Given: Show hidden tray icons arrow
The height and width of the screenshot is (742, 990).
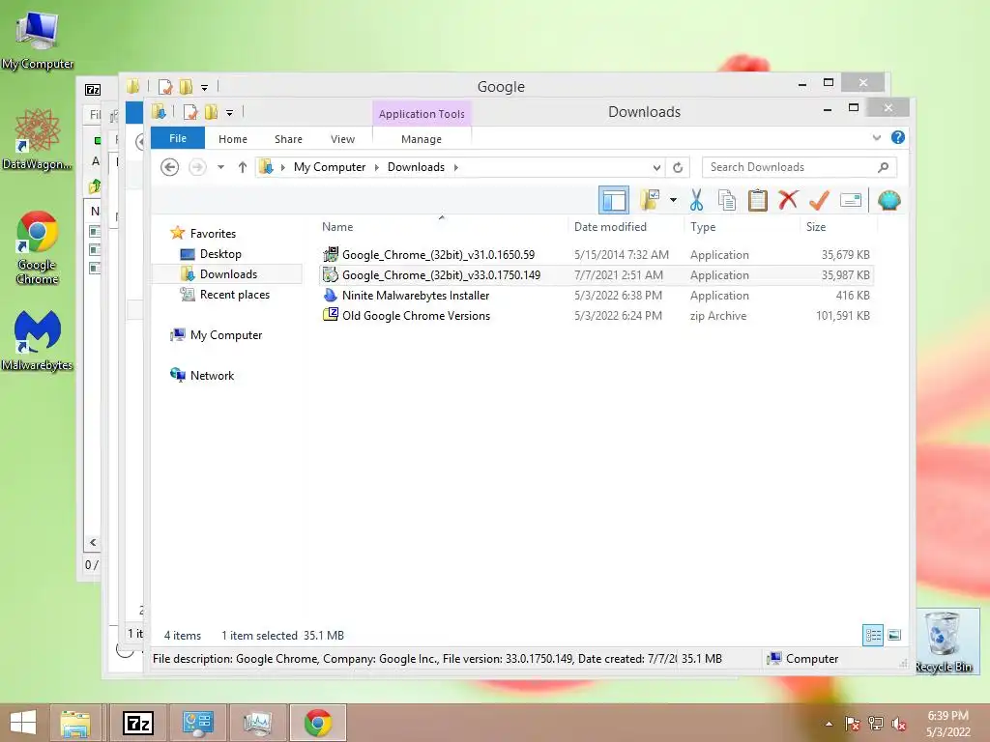Looking at the screenshot, I should click(x=829, y=724).
